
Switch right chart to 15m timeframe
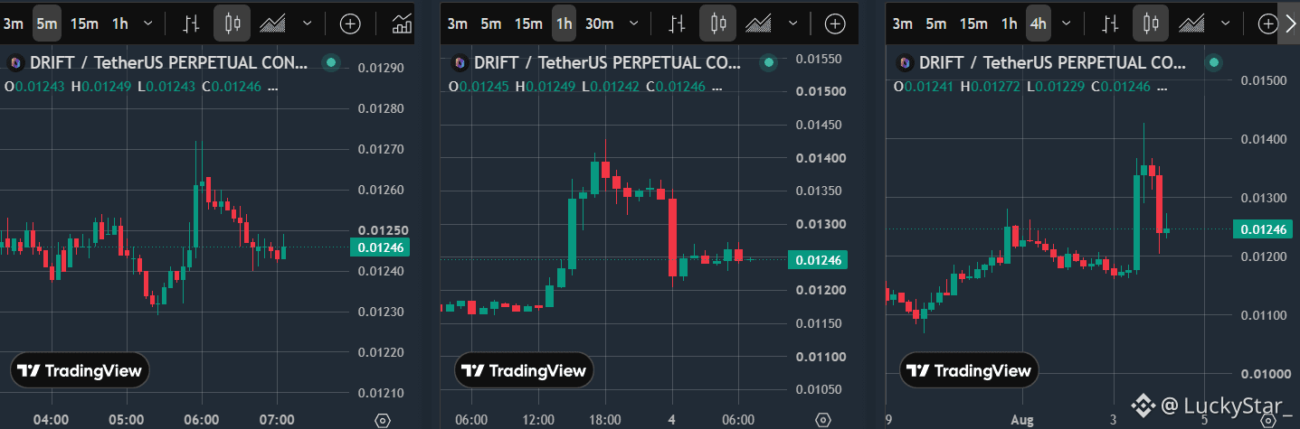coord(973,23)
